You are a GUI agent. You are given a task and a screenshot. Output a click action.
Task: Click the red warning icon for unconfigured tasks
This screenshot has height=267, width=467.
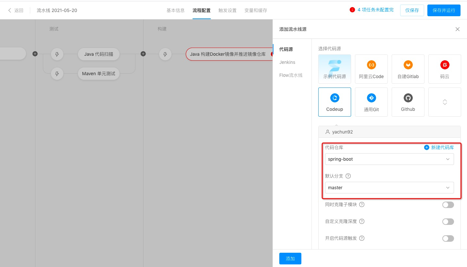pos(352,10)
